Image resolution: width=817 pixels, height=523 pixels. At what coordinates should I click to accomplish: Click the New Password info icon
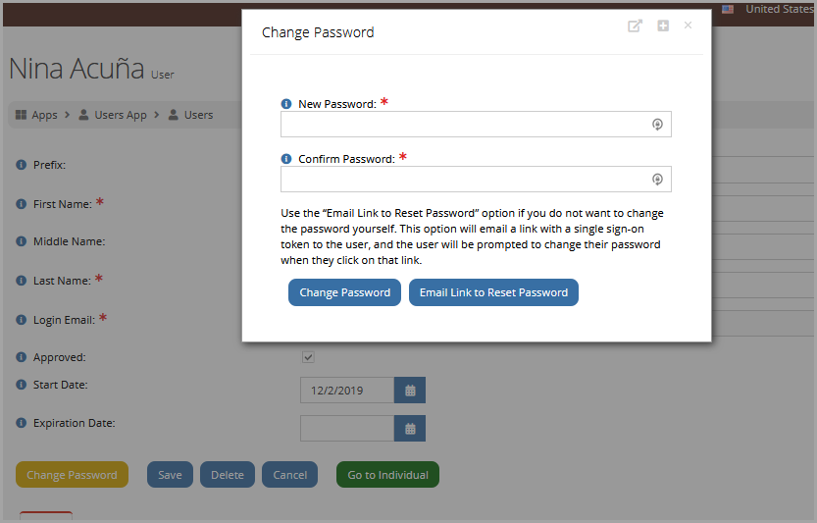click(x=286, y=104)
